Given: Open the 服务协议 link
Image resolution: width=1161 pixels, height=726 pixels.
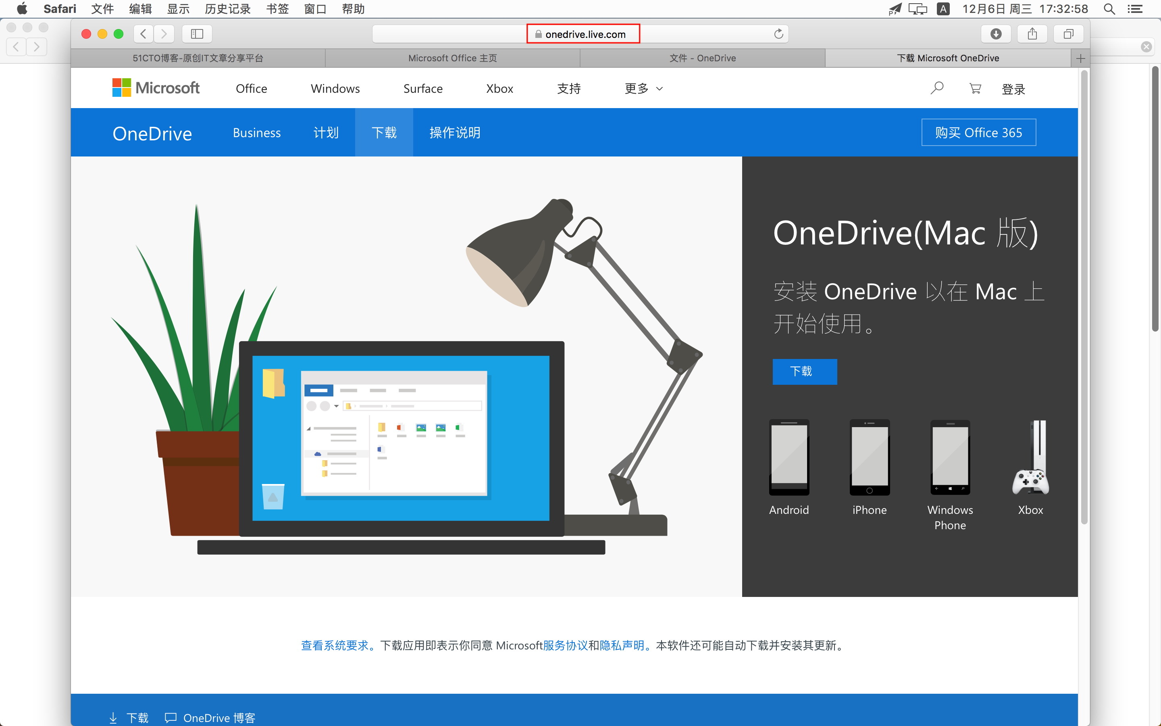Looking at the screenshot, I should pyautogui.click(x=565, y=645).
